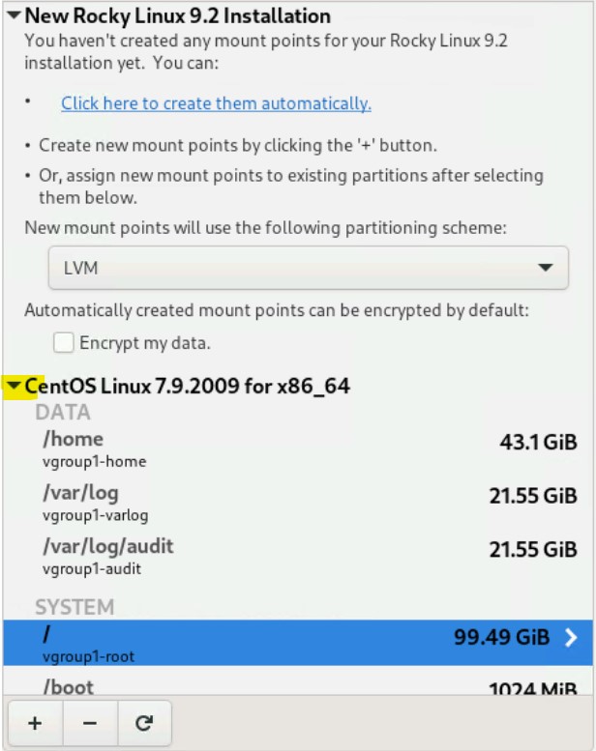Click the chevron arrow on root partition row
Viewport: 596px width, 751px height.
pyautogui.click(x=571, y=638)
